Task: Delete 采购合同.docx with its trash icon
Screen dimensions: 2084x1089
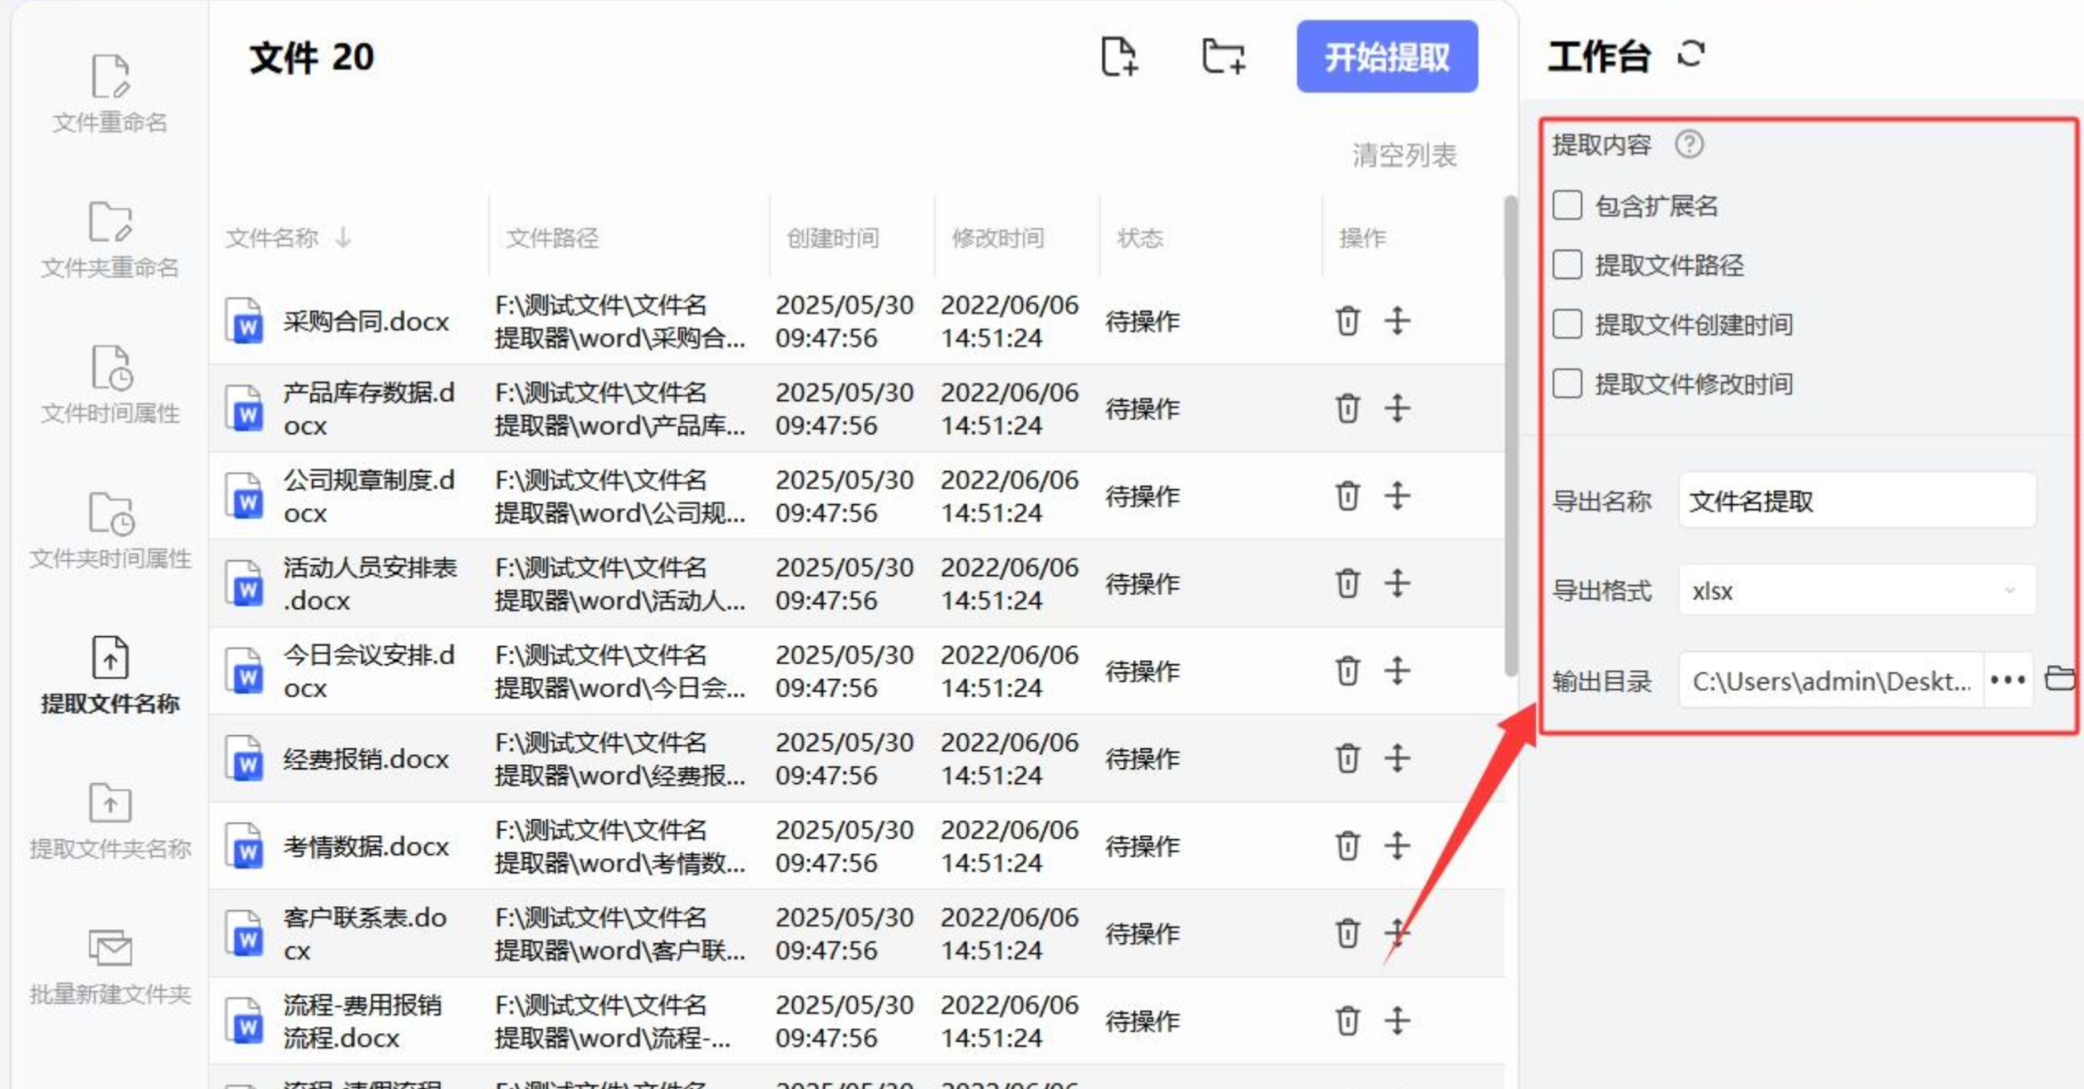Action: click(x=1347, y=321)
